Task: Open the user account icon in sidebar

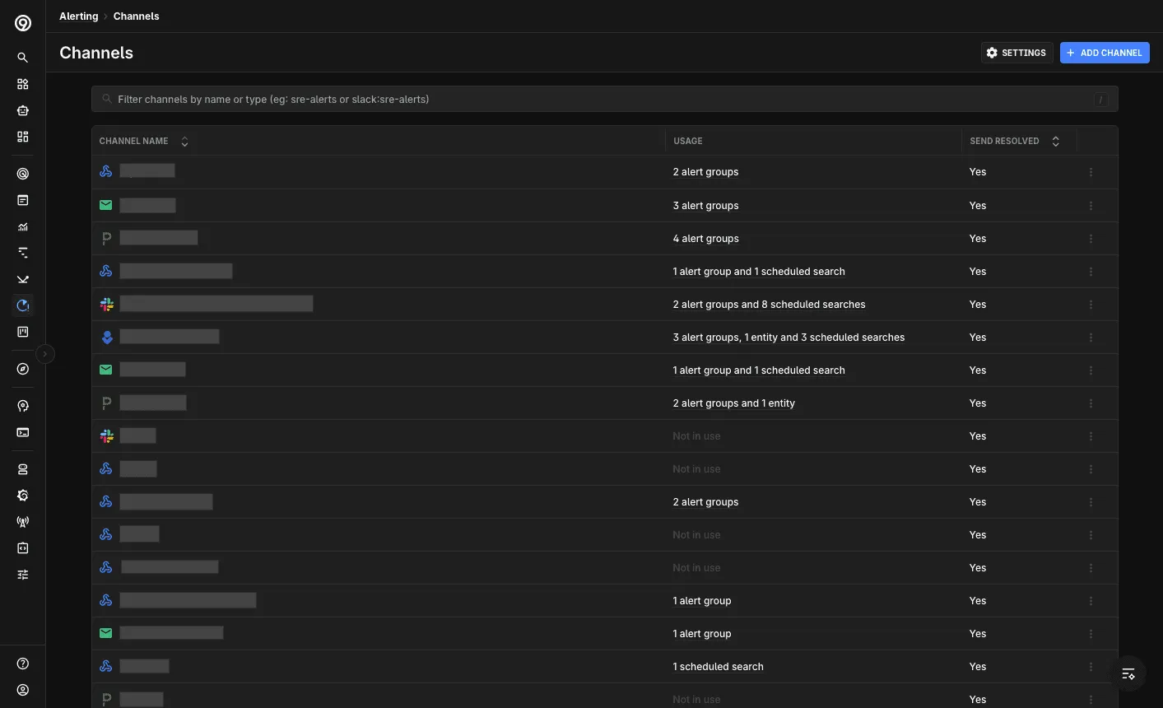Action: click(x=23, y=690)
